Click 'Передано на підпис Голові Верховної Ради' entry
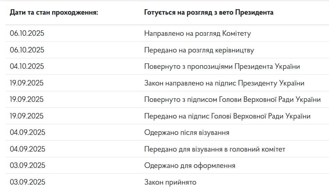 coord(227,116)
